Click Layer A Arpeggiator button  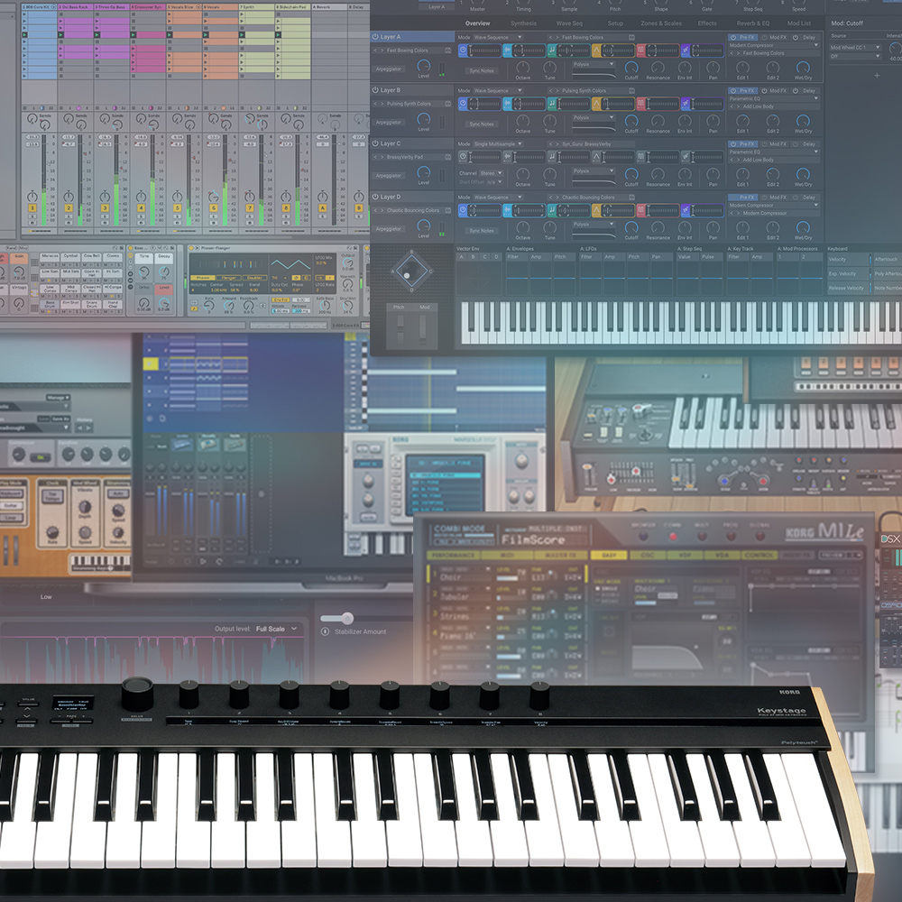click(x=388, y=69)
